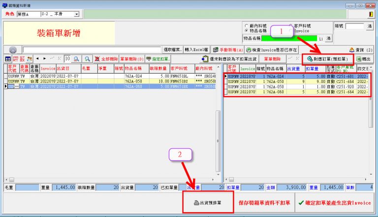The width and height of the screenshot is (378, 217).
Task: Click 還未對應設為不扣單出貨 button
Action: click(x=229, y=59)
